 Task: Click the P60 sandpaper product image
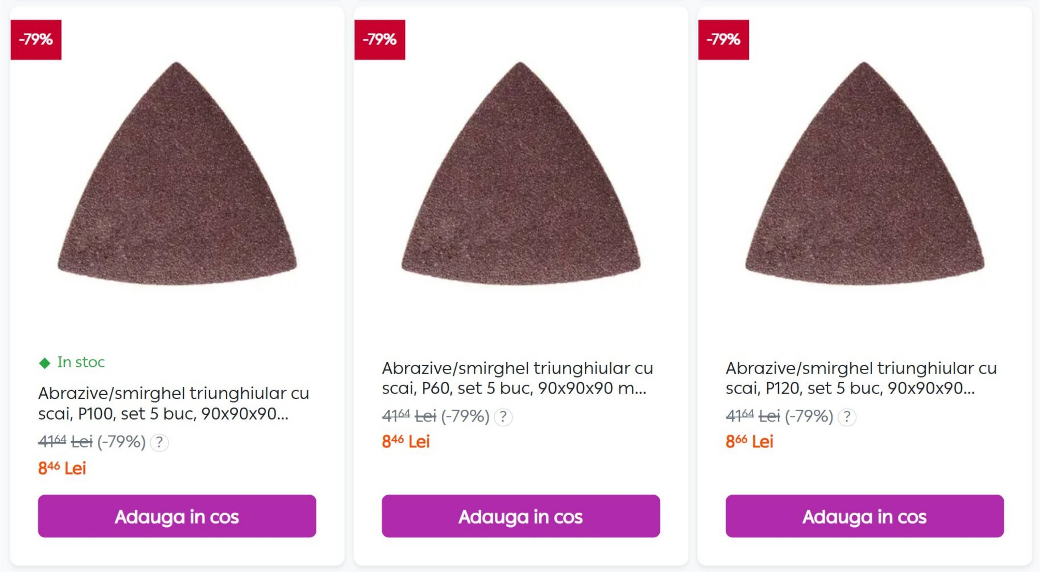click(521, 178)
